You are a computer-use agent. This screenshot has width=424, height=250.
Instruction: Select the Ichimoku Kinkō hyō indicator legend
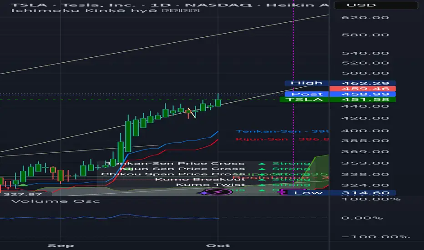[84, 10]
